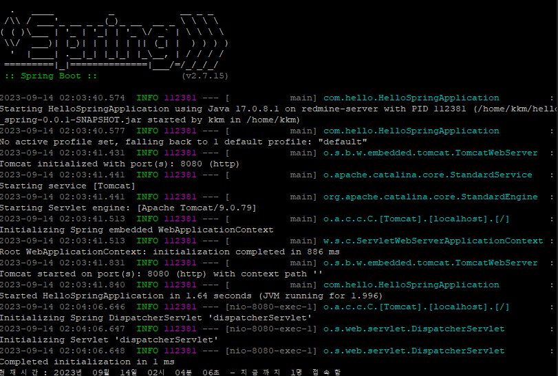Click timestamp '2023-09-14 02:03:40.574'
Image resolution: width=558 pixels, height=376 pixels.
tap(63, 98)
